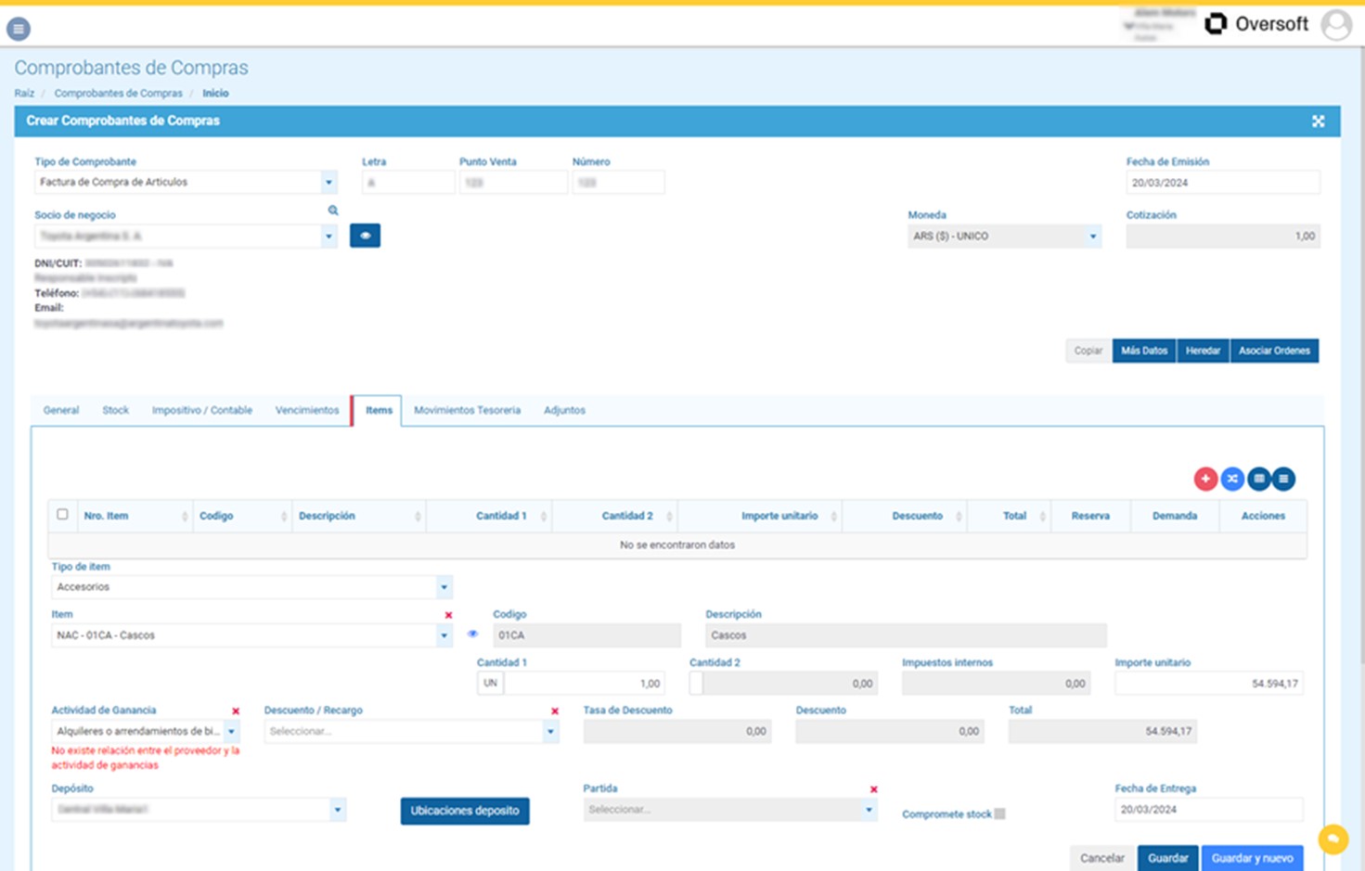1365x871 pixels.
Task: Tick the table header select-all checkbox
Action: (x=62, y=515)
